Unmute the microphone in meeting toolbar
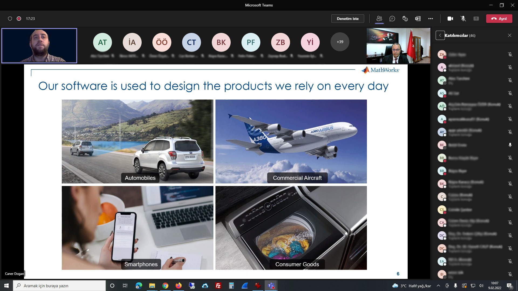 [463, 19]
